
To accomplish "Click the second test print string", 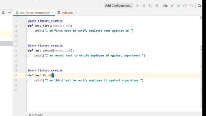I will point(94,55).
